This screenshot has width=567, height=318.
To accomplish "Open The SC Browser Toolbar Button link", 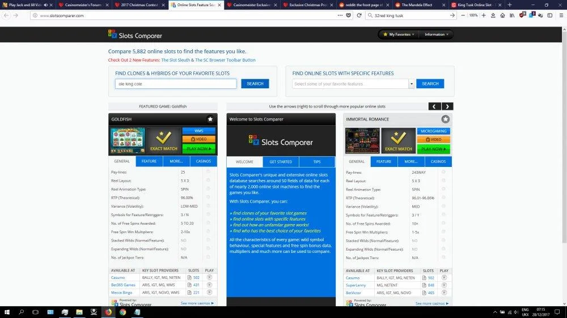I will (x=225, y=61).
